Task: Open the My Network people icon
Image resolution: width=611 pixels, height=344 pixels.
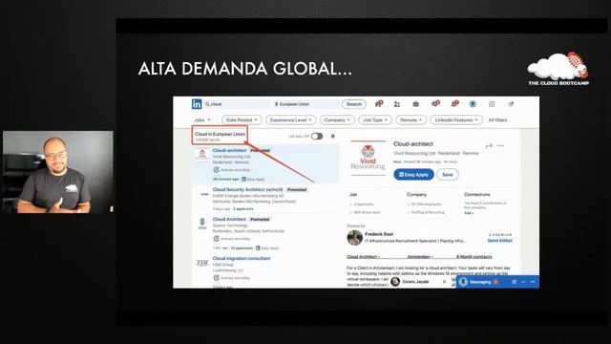Action: click(x=397, y=104)
